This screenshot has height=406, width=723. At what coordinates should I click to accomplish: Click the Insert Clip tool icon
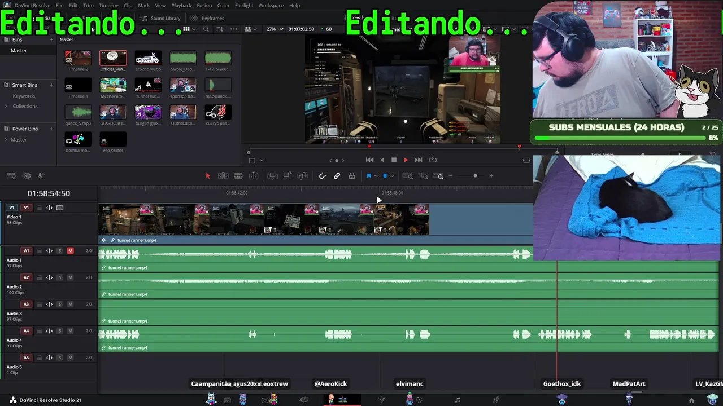pyautogui.click(x=272, y=176)
